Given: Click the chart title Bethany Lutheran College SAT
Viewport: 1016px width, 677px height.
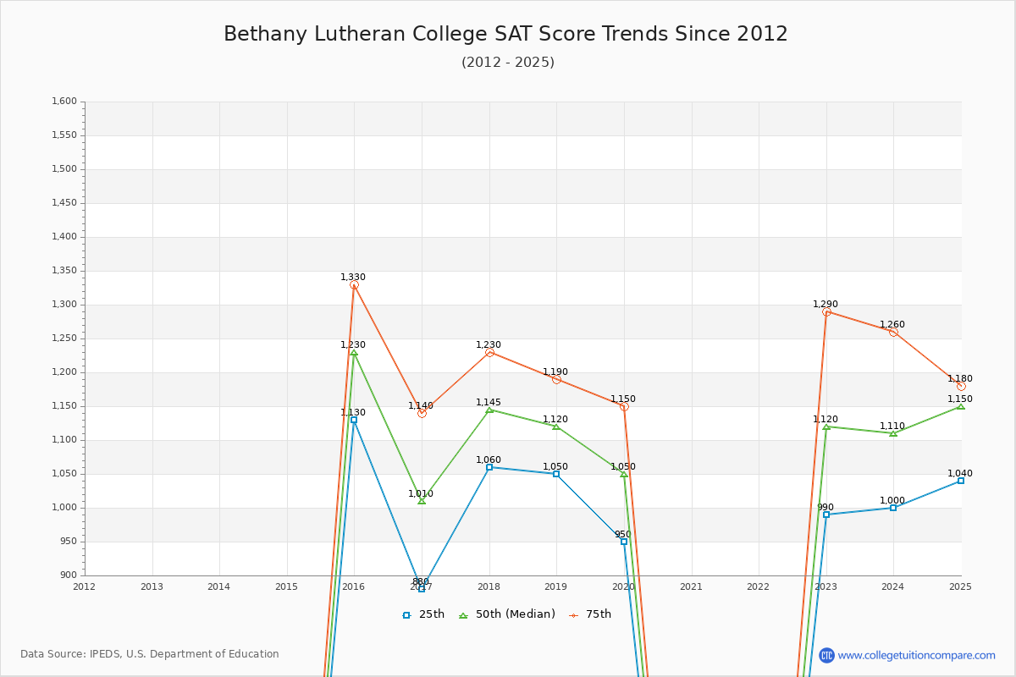Looking at the screenshot, I should [x=506, y=34].
